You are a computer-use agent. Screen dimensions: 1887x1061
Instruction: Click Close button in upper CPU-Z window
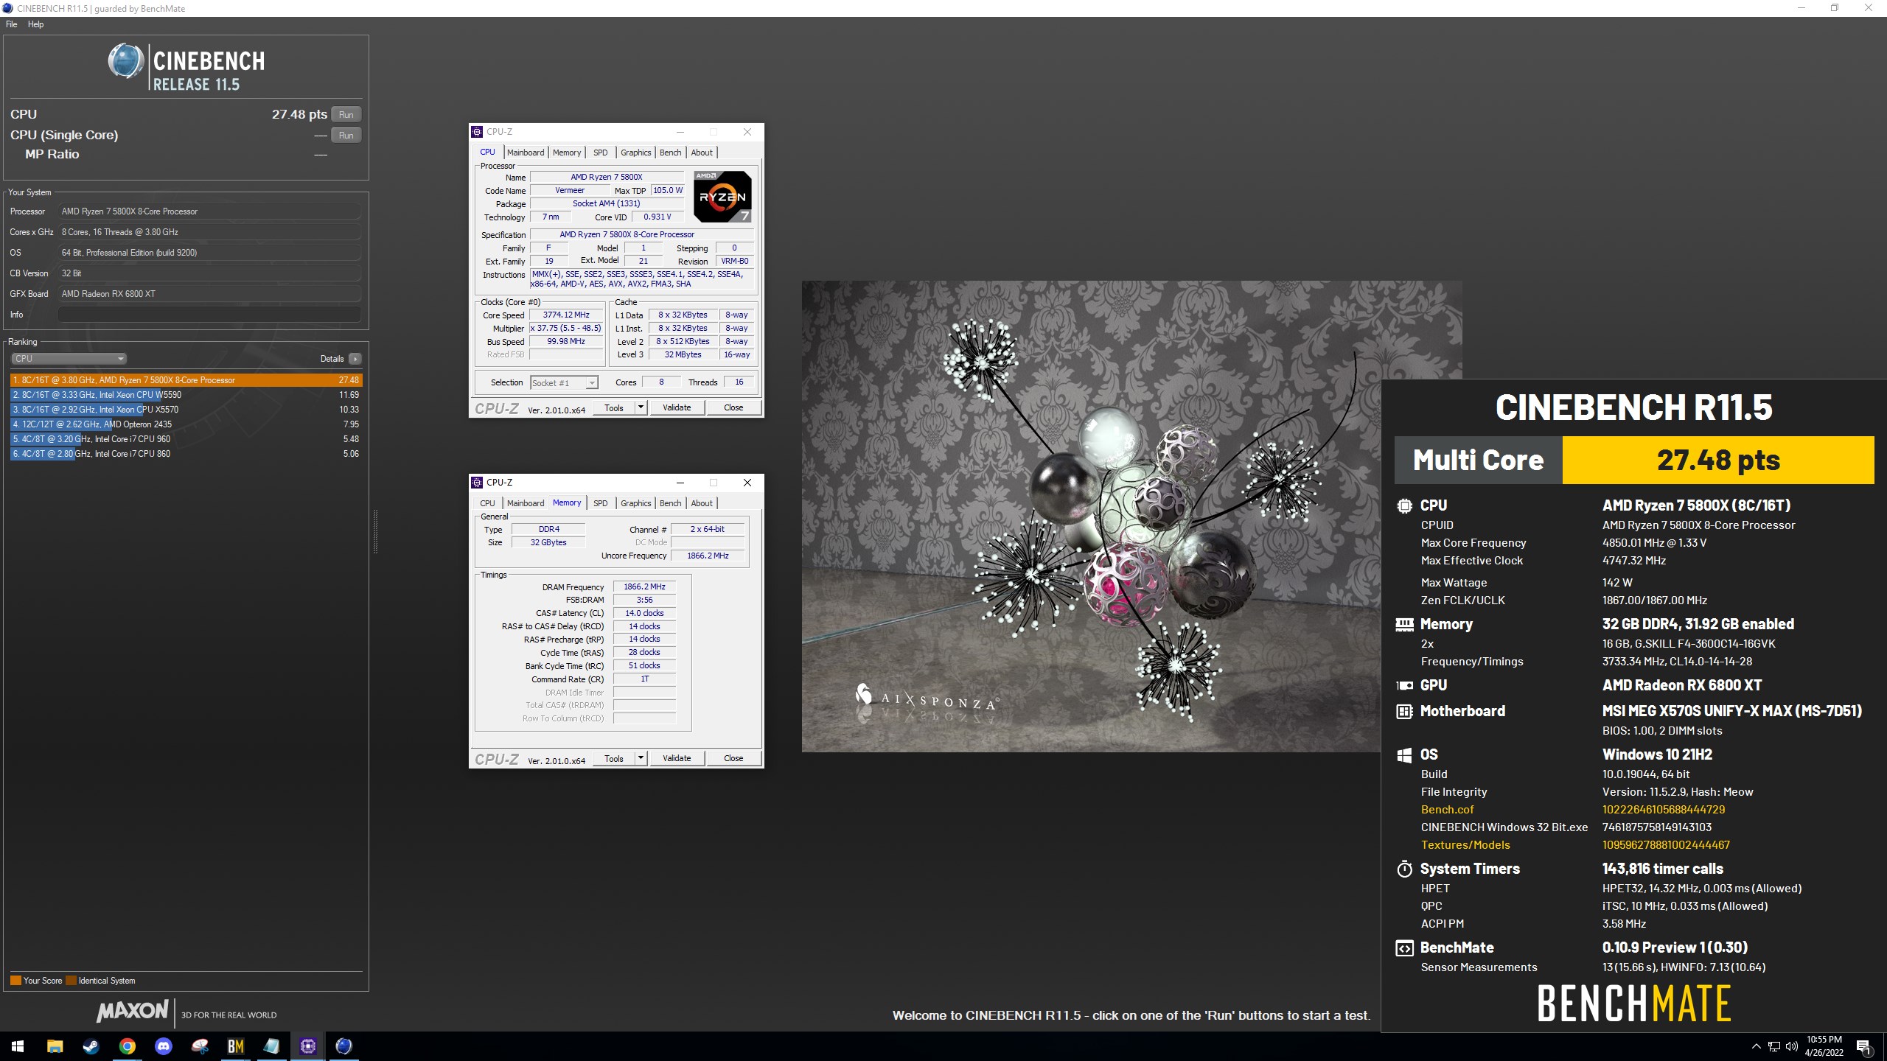(733, 407)
